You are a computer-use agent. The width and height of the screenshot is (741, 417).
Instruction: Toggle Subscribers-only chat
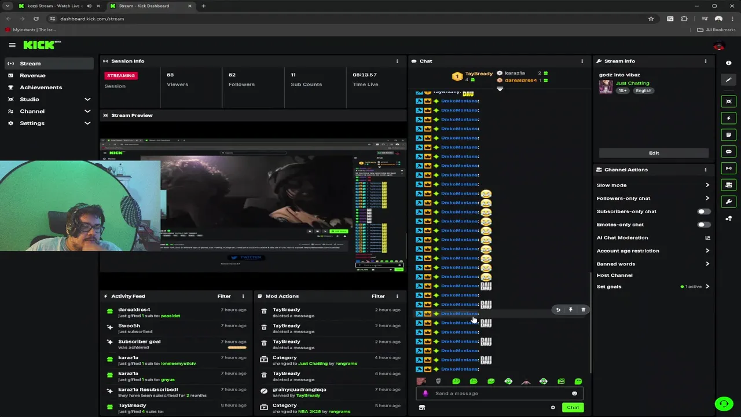coord(703,211)
